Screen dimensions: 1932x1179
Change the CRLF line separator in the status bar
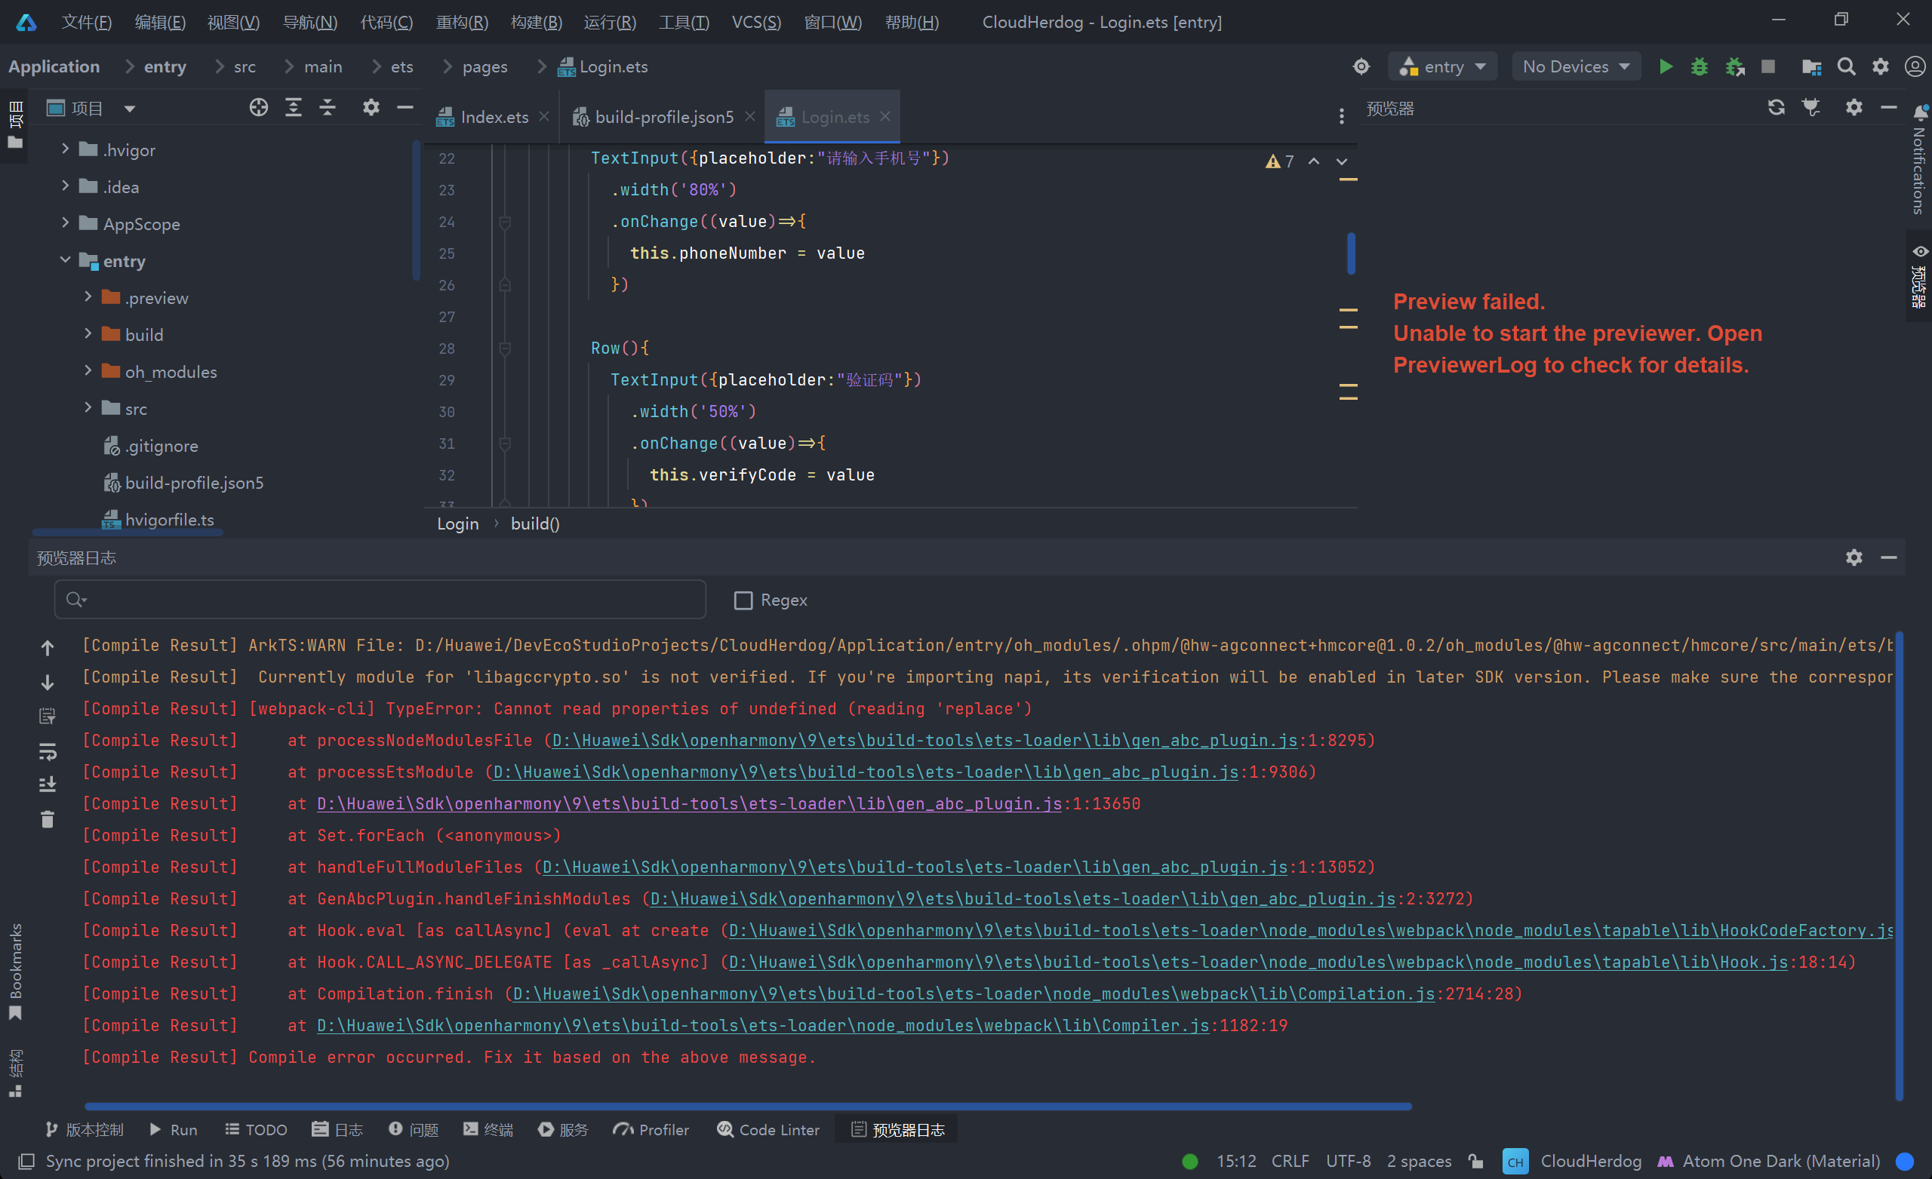click(x=1290, y=1161)
